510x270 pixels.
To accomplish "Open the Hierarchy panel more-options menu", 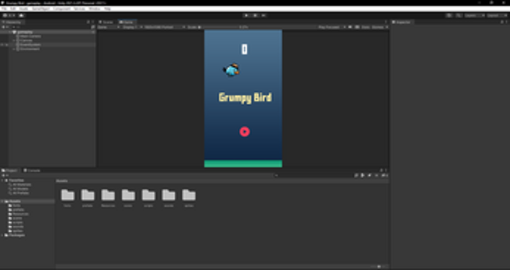I will click(x=93, y=22).
